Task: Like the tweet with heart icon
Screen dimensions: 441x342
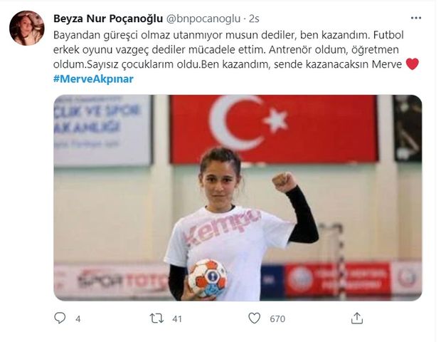Action: (x=254, y=318)
